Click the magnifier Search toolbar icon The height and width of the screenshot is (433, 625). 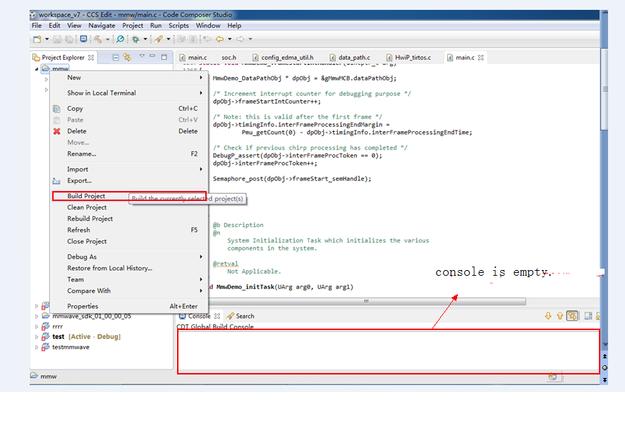point(120,39)
